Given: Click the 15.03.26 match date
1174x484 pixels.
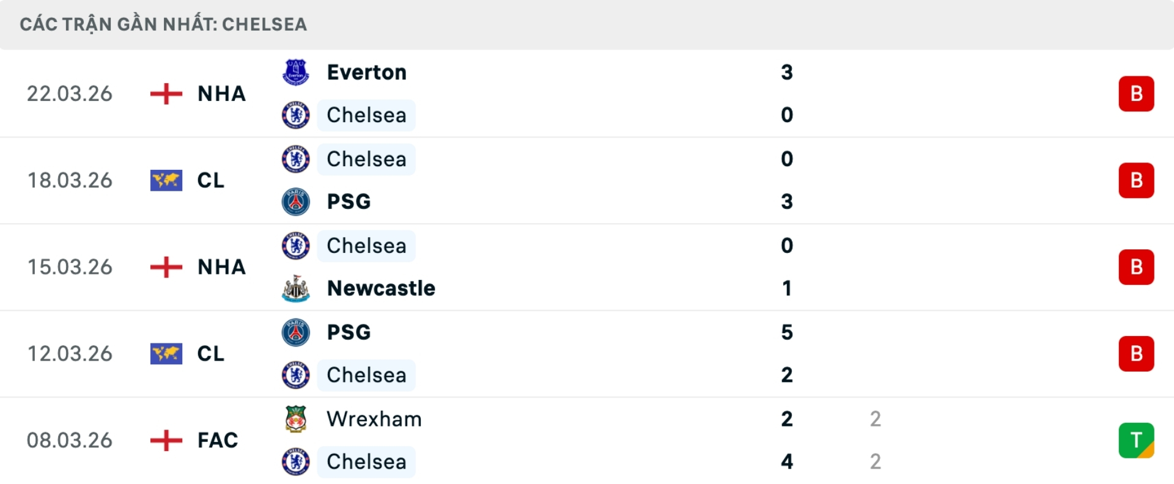Looking at the screenshot, I should [x=70, y=267].
